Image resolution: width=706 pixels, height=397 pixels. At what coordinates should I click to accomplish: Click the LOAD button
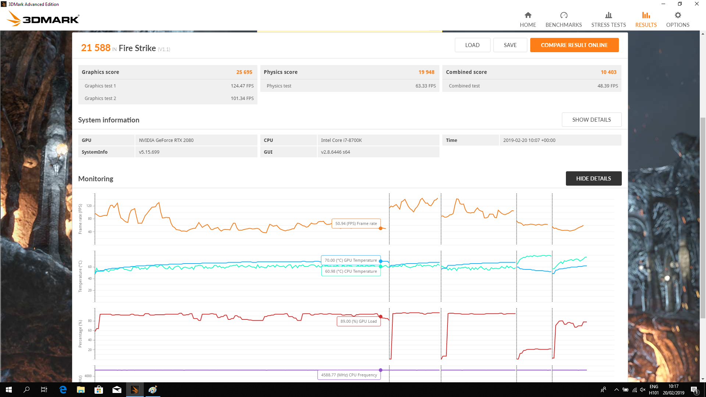pyautogui.click(x=472, y=45)
